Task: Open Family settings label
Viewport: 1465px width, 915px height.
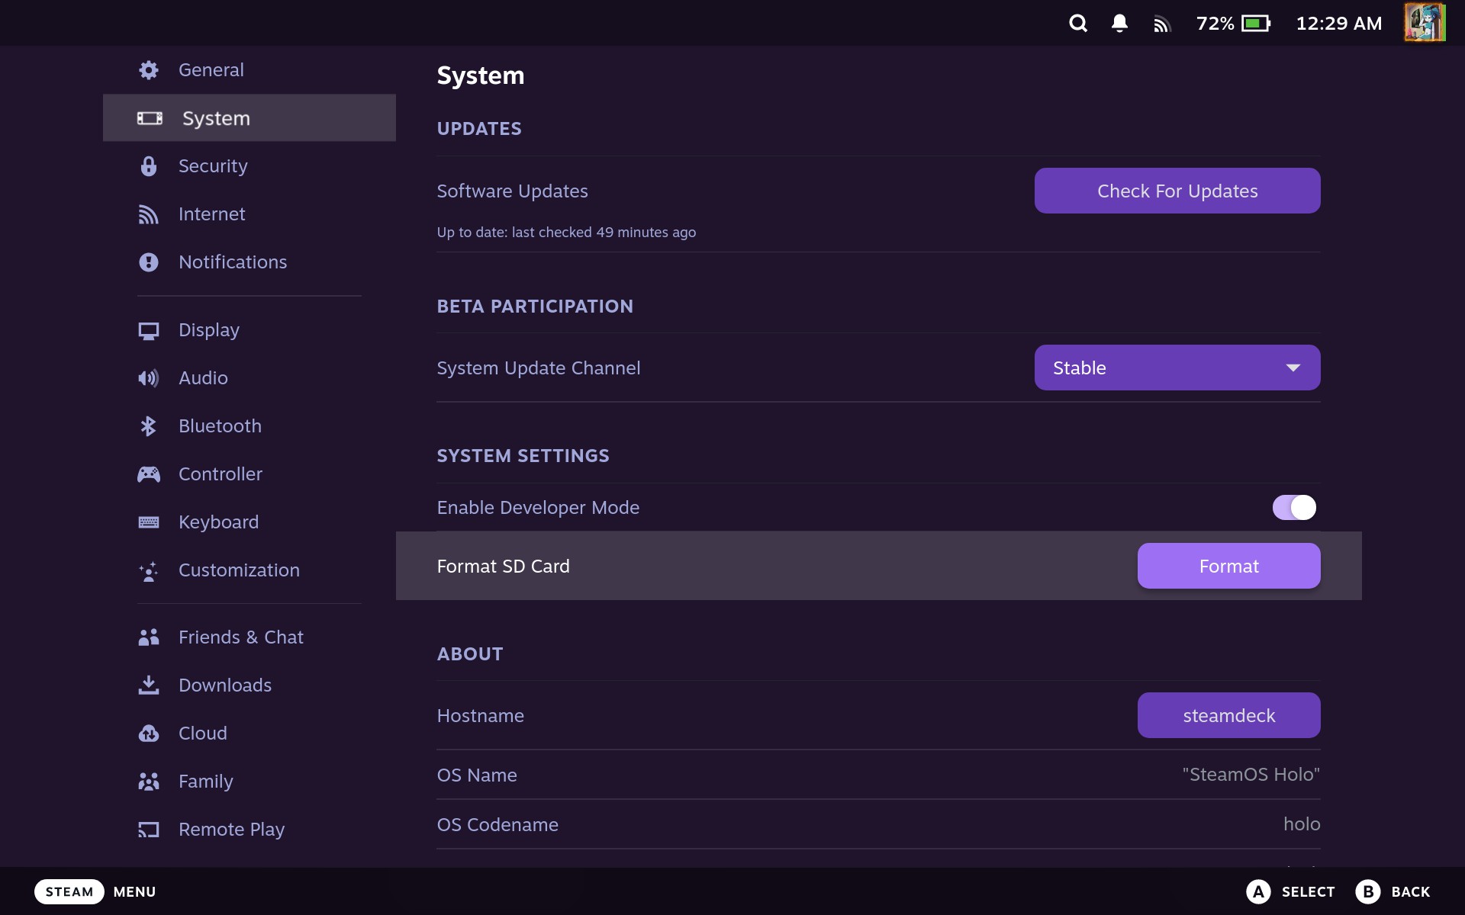Action: 206,782
